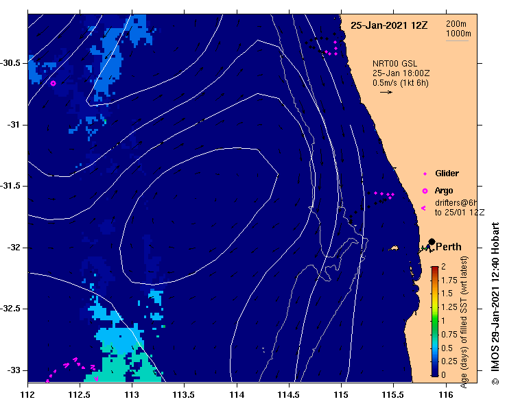Click the 'to 25/01 12Z' legend text
507x406 pixels.
[460, 213]
